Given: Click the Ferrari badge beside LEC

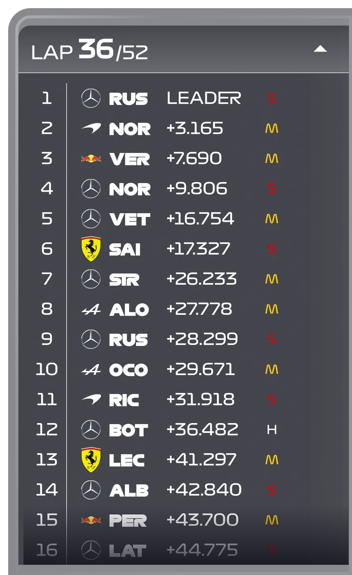Looking at the screenshot, I should [x=91, y=460].
